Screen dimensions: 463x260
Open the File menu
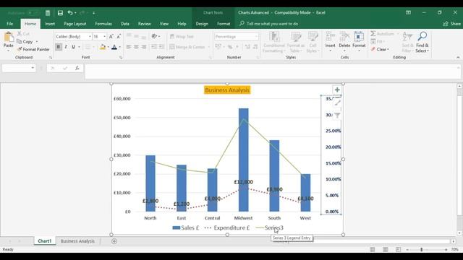(9, 24)
